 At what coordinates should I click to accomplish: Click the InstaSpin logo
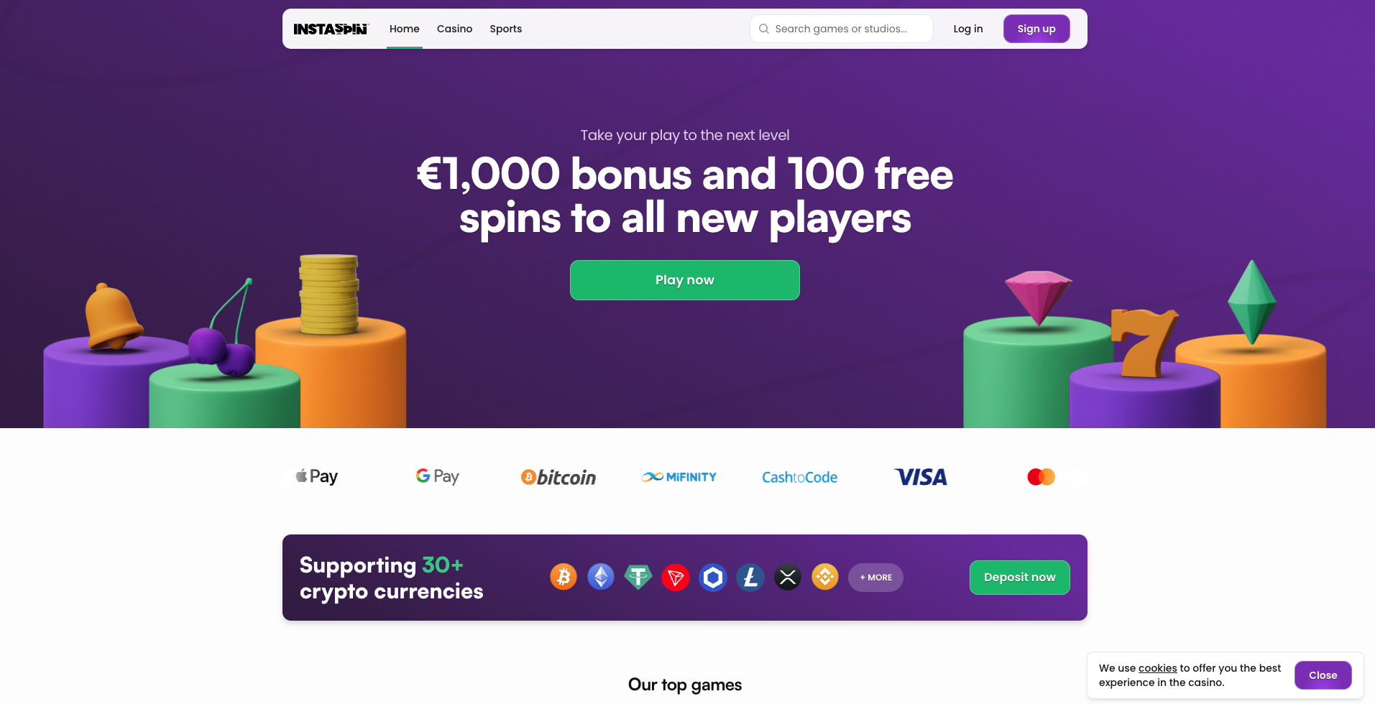[x=331, y=29]
